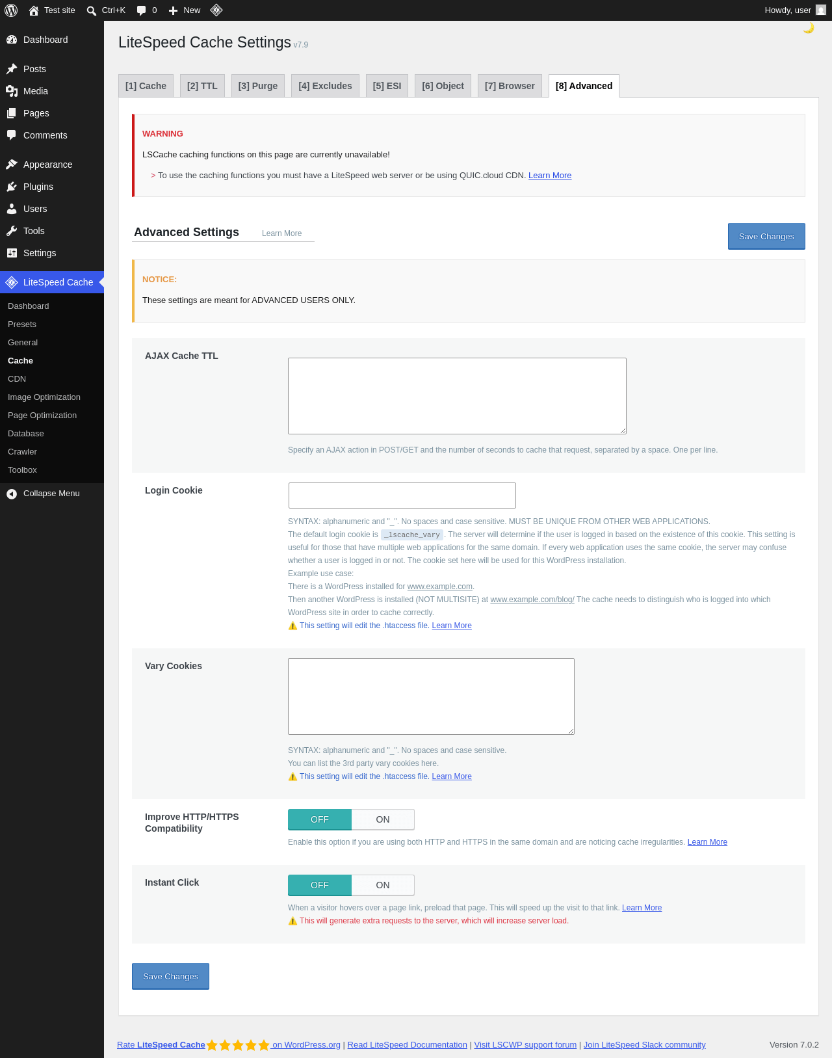Open the [3] Purge tab
Viewport: 832px width, 1058px height.
(257, 86)
